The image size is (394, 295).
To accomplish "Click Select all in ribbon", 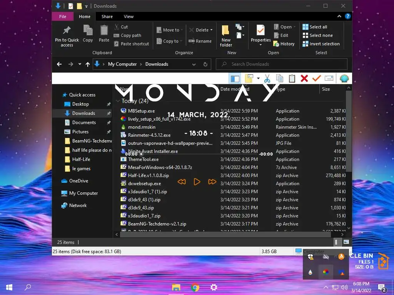I will [315, 27].
